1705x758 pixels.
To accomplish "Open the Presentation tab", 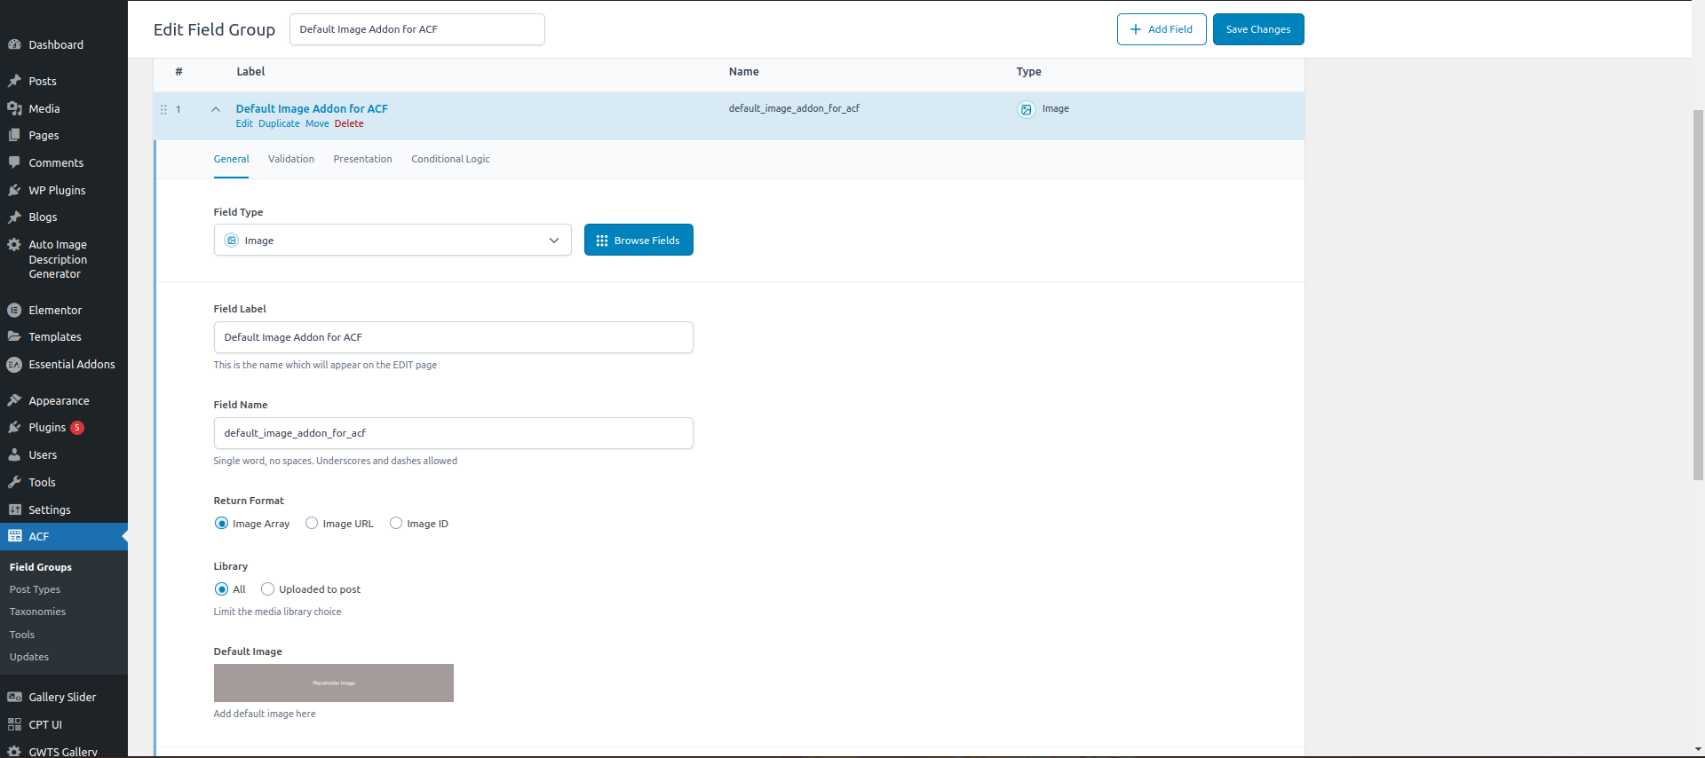I will [x=362, y=159].
